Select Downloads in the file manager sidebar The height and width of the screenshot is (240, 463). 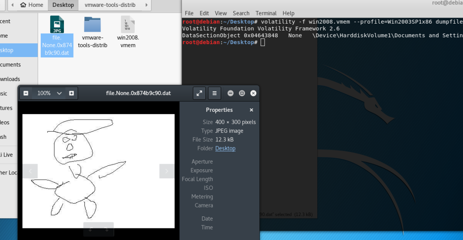click(x=19, y=79)
